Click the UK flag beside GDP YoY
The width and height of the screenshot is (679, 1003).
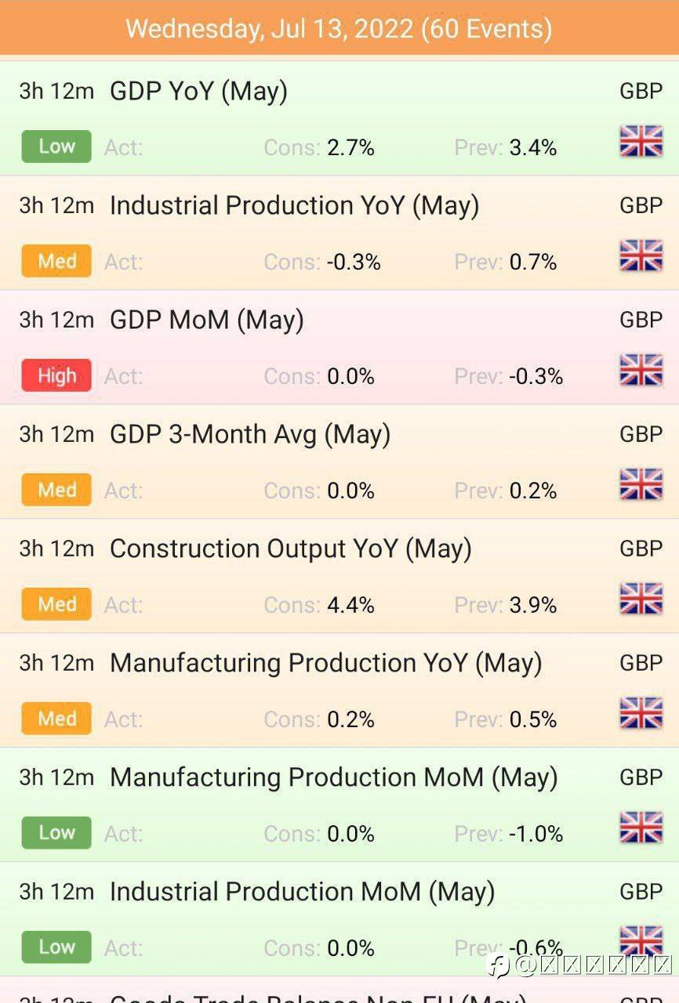coord(641,142)
